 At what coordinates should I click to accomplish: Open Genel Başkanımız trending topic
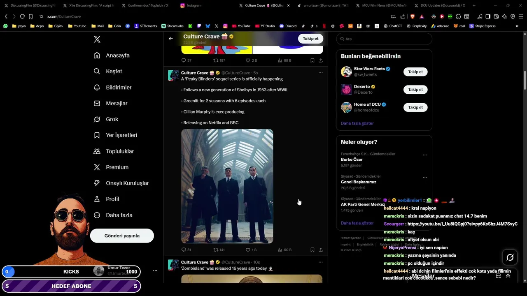coord(359,182)
